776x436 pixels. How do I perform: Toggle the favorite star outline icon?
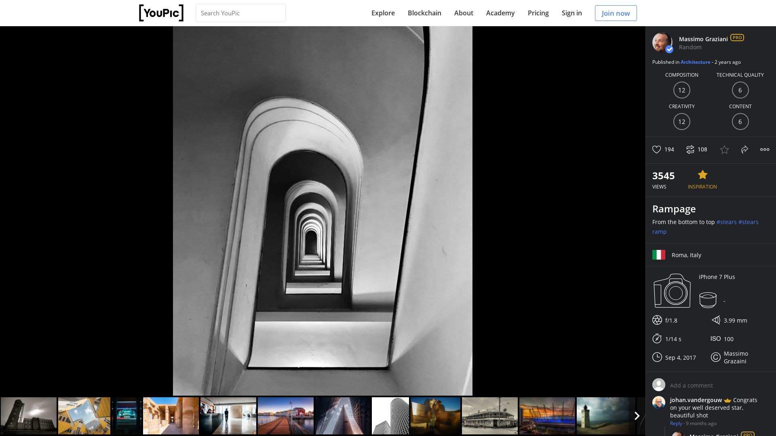point(724,150)
